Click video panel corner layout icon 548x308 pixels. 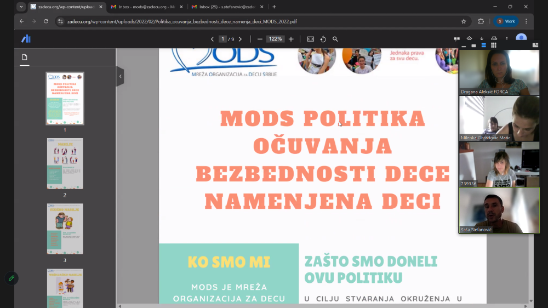pyautogui.click(x=535, y=45)
